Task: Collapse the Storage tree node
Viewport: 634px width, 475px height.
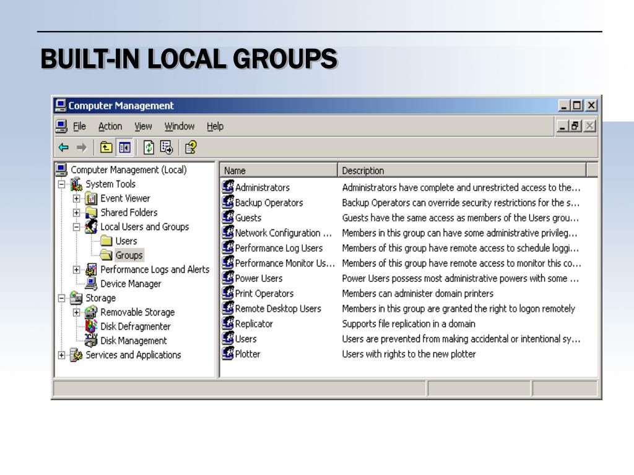Action: pyautogui.click(x=61, y=299)
